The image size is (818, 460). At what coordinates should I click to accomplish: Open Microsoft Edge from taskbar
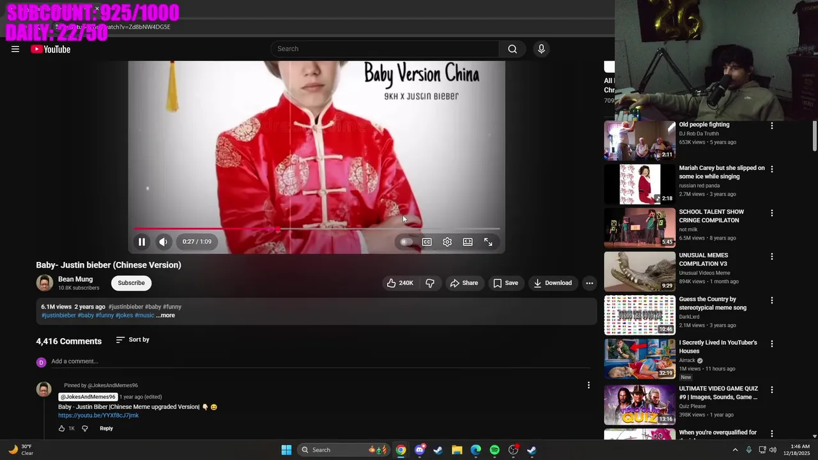(x=475, y=450)
